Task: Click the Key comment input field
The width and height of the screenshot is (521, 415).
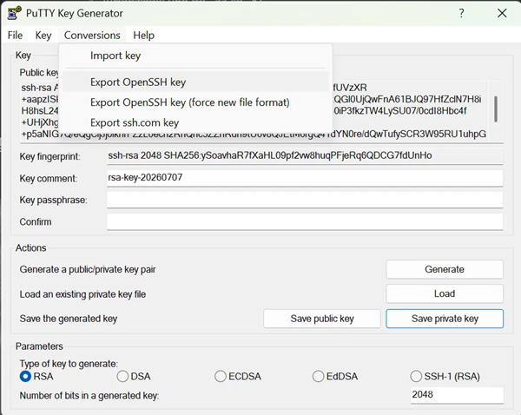Action: (305, 178)
